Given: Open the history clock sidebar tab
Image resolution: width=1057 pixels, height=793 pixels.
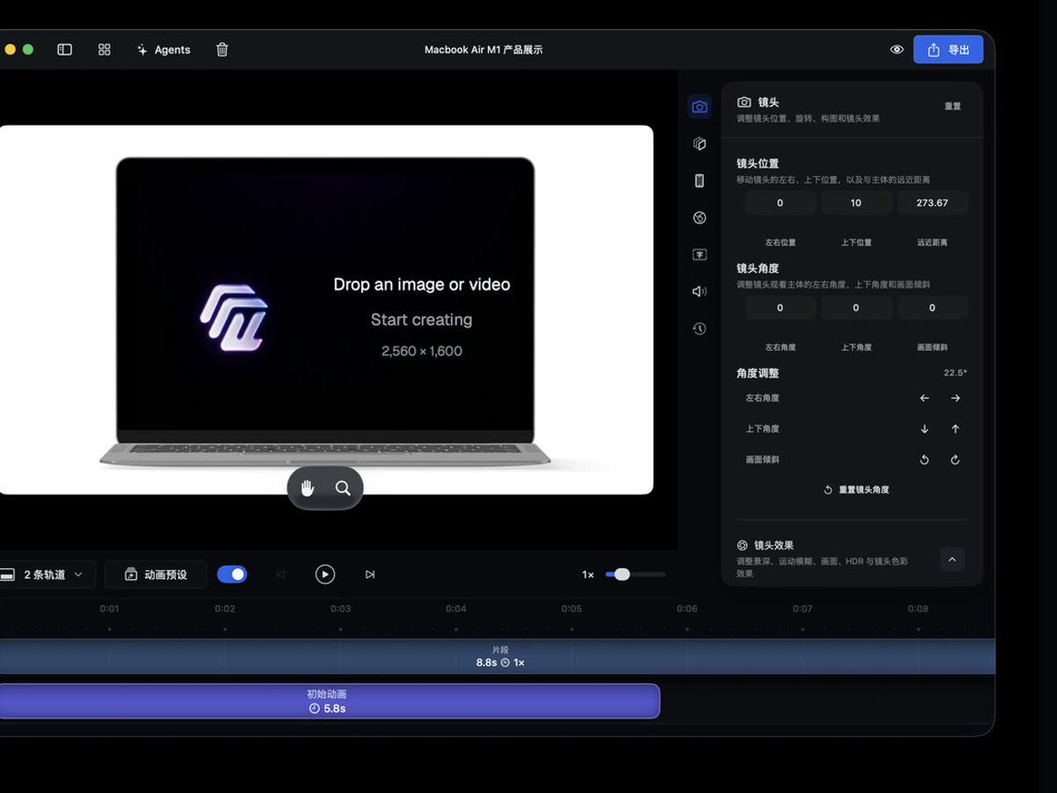Looking at the screenshot, I should pyautogui.click(x=699, y=329).
